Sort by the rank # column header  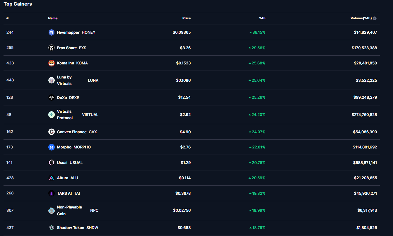8,18
